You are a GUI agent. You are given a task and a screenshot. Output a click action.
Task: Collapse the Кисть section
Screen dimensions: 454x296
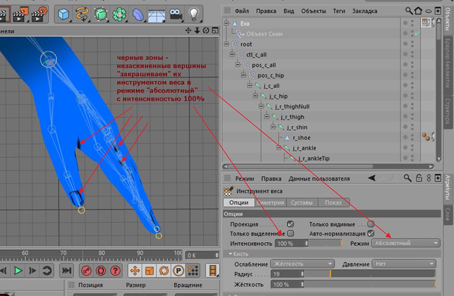point(231,254)
